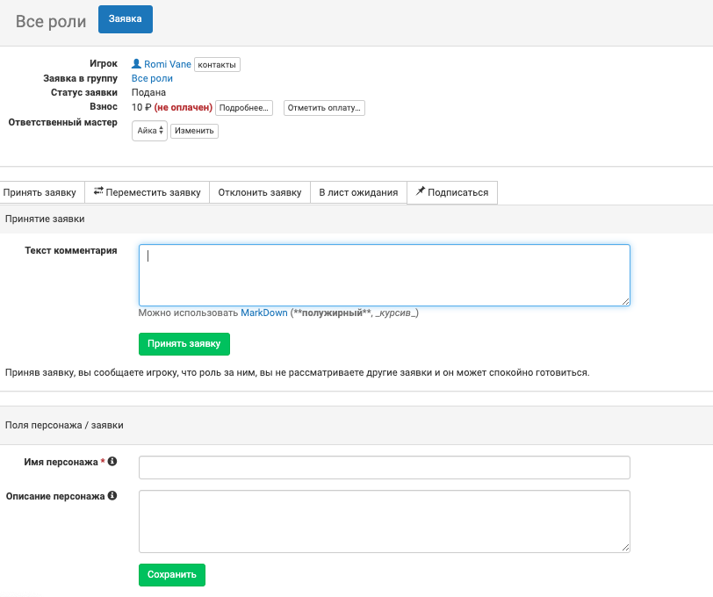Click the Подана status text
This screenshot has height=597, width=713.
pos(148,92)
